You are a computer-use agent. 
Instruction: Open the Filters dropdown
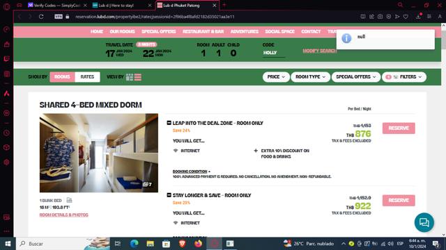[x=404, y=77]
